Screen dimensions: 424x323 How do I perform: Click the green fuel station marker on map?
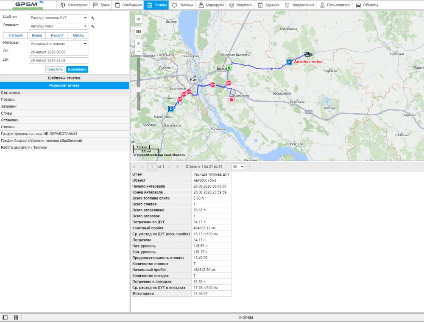coord(229,67)
